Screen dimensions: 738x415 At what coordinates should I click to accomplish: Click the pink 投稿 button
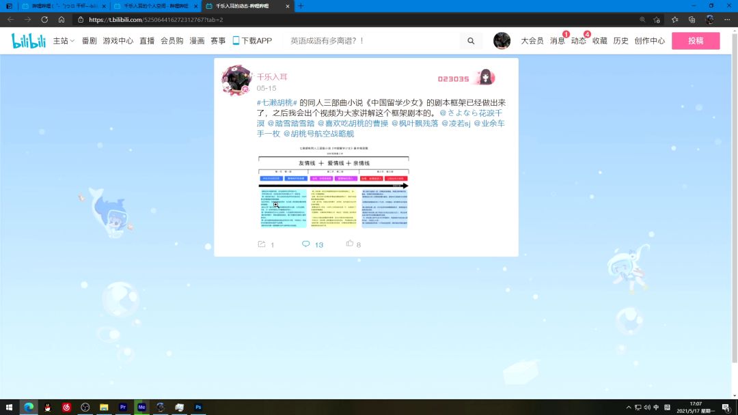pyautogui.click(x=695, y=41)
